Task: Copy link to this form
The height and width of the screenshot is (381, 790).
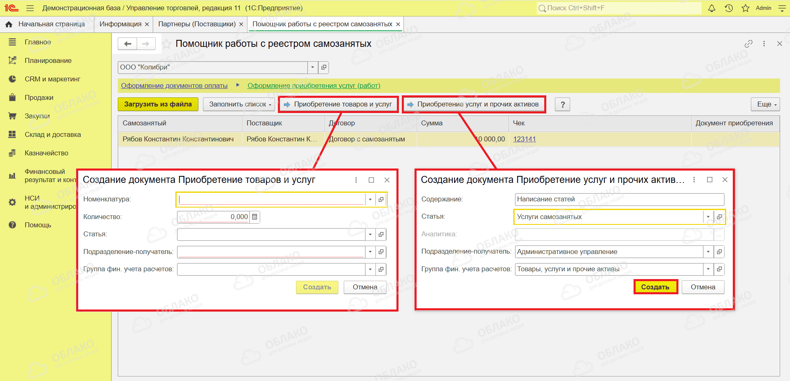Action: tap(748, 44)
